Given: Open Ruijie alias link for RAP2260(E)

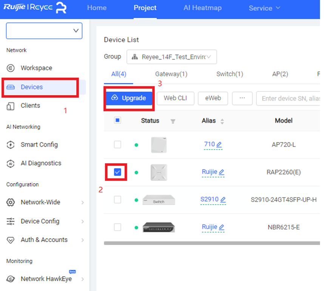Looking at the screenshot, I should (x=210, y=172).
